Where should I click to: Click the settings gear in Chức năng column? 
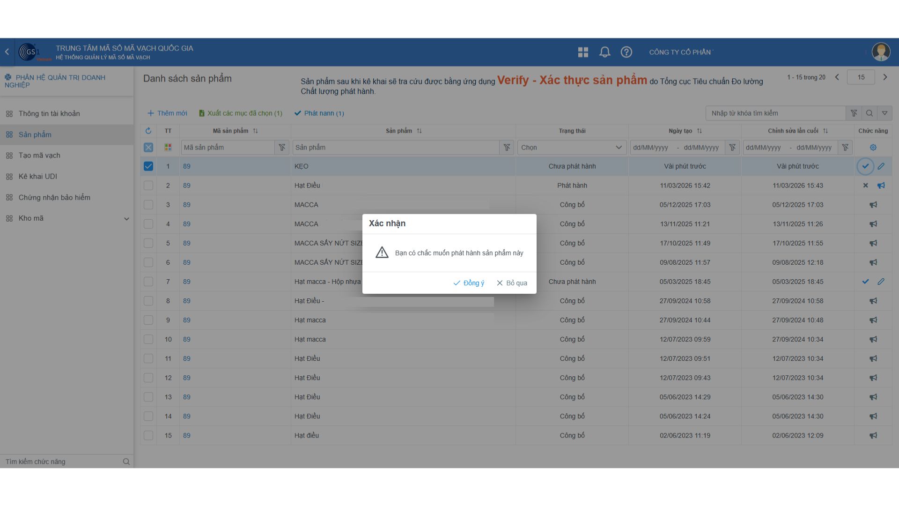(873, 148)
